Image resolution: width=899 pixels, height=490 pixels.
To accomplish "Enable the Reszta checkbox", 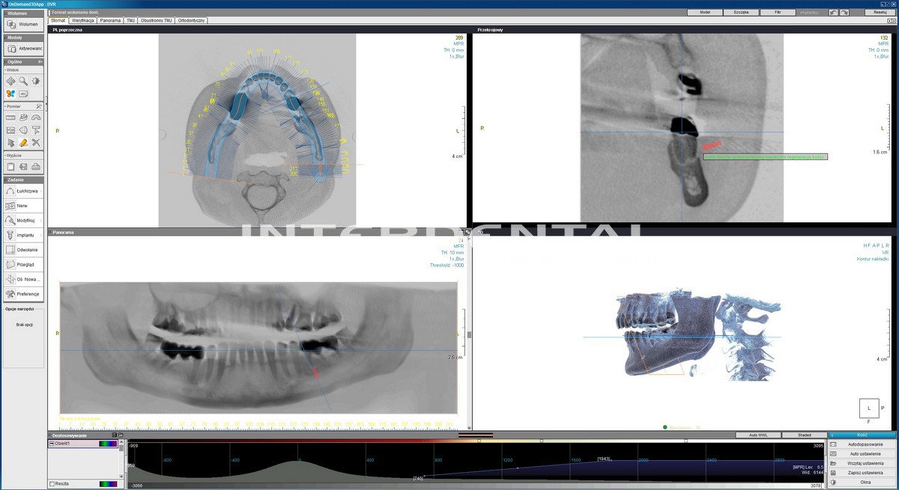I will 52,484.
